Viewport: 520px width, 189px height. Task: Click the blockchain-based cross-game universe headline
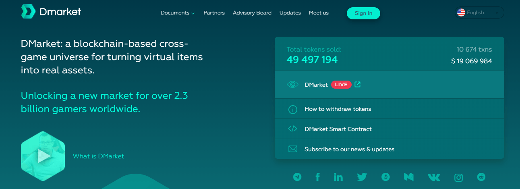point(112,57)
